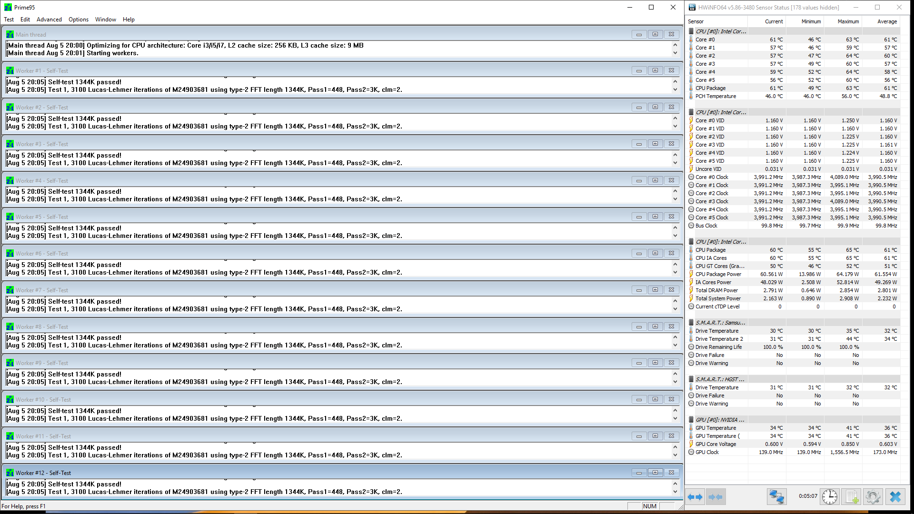Click thermometer icon beside Core #0 temperature
Screen dimensions: 914x514
point(691,40)
